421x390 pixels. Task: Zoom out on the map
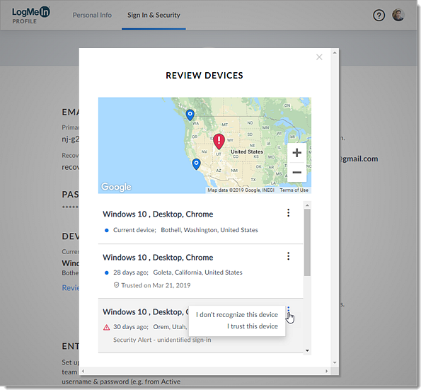click(x=296, y=172)
